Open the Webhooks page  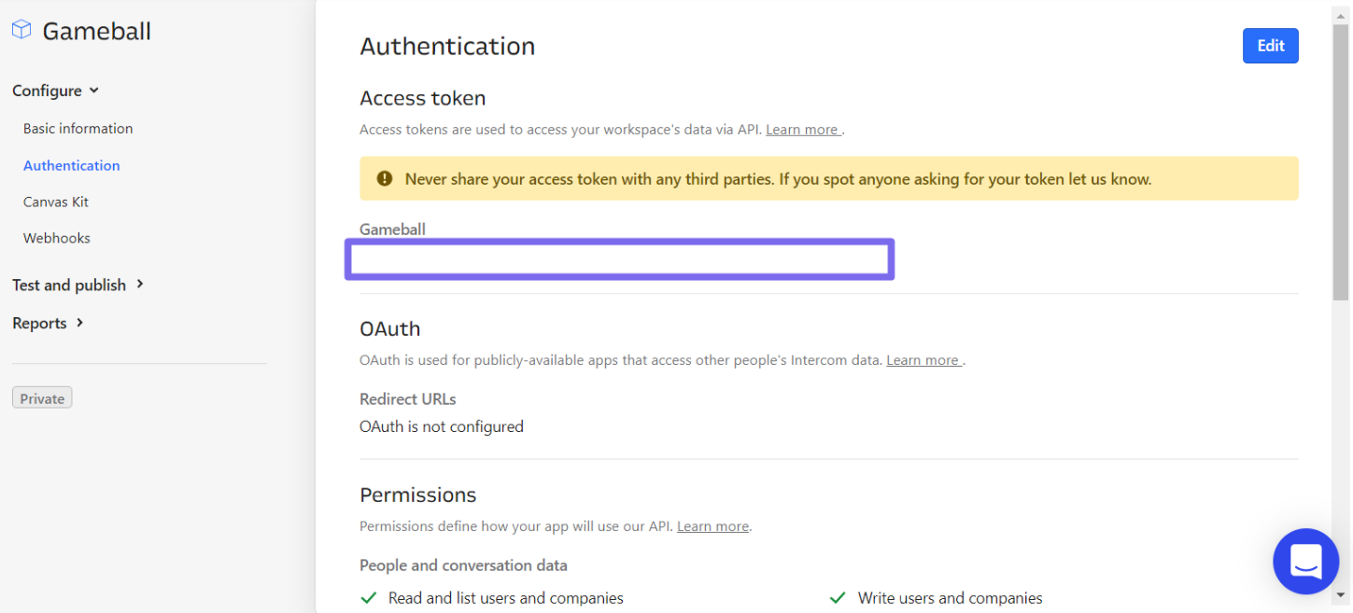coord(57,238)
